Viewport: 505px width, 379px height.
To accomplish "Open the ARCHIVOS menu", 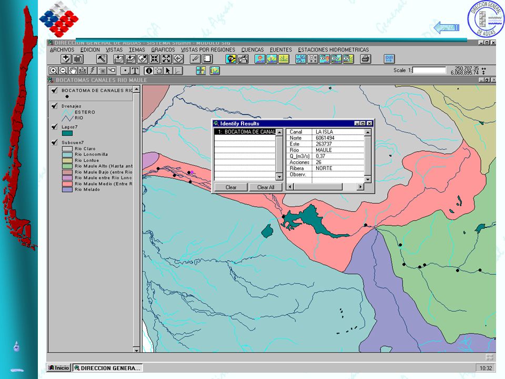I will [62, 49].
